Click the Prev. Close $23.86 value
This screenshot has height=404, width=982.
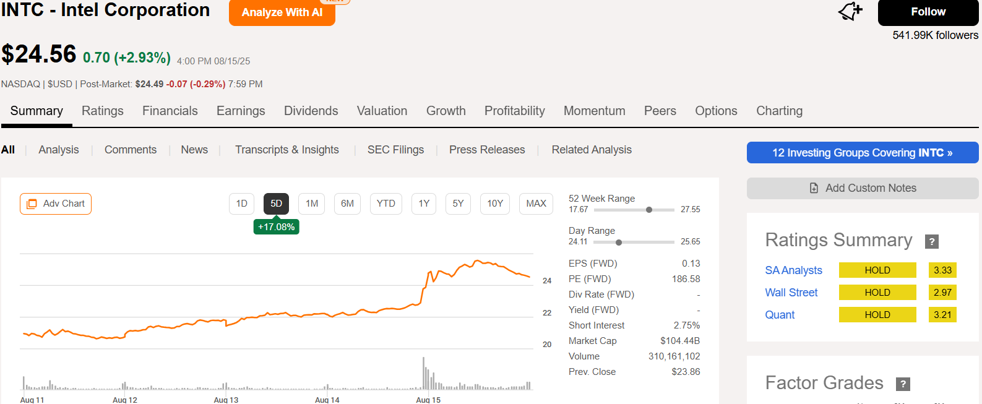(x=686, y=372)
